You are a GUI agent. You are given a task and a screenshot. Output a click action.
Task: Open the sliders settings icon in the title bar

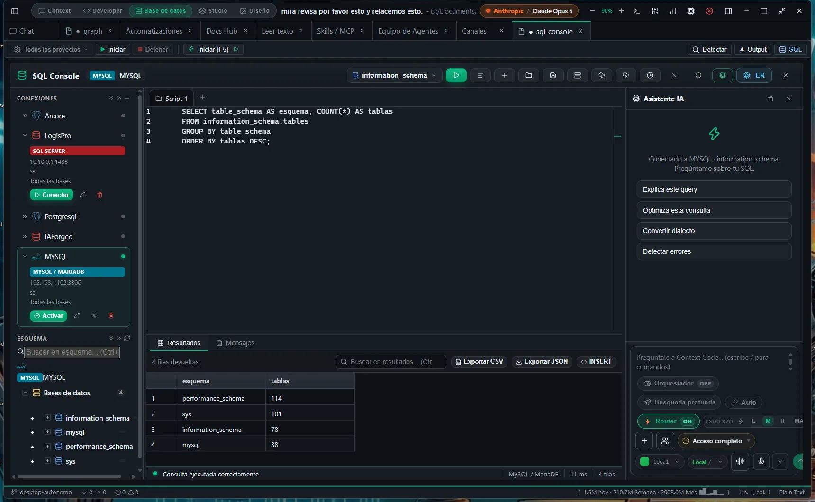pos(655,11)
